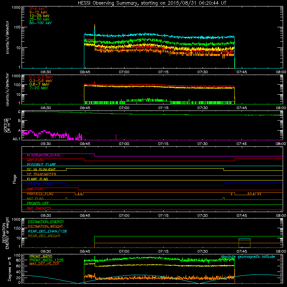Click the DECIMATION_WEIGHT legend label
Image resolution: width=287 pixels, height=287 pixels.
46,226
